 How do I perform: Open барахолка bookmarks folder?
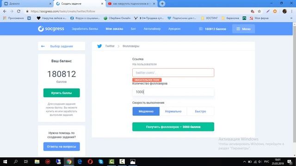point(230,18)
